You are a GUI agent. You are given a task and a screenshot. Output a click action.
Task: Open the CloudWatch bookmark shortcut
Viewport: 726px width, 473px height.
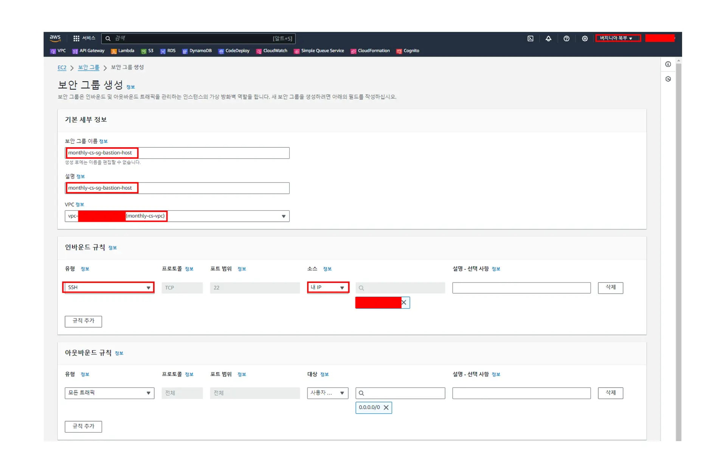pos(271,51)
